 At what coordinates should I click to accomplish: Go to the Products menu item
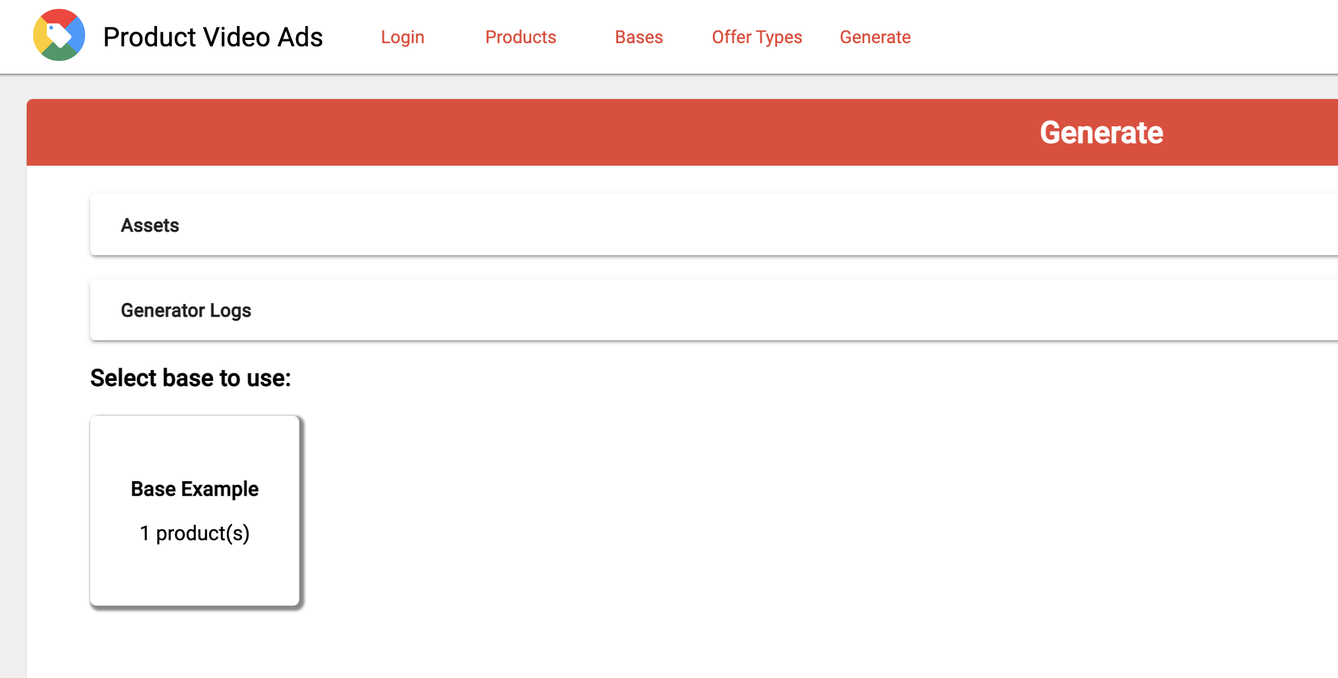[521, 37]
